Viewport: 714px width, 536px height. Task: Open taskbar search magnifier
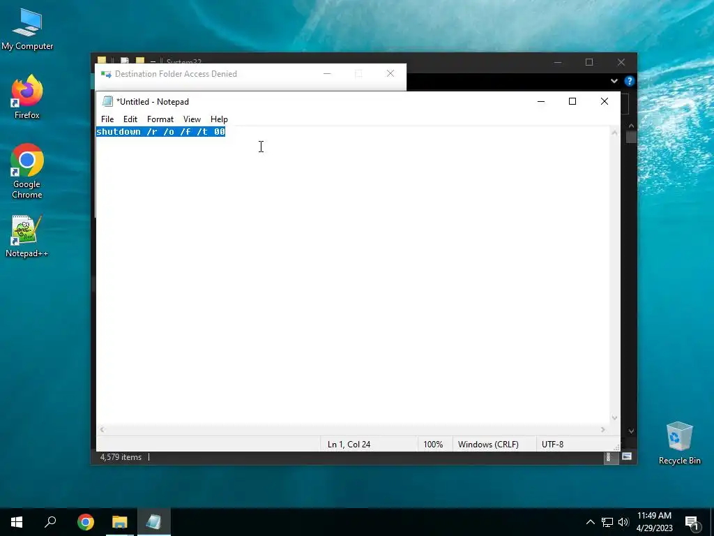pyautogui.click(x=50, y=522)
